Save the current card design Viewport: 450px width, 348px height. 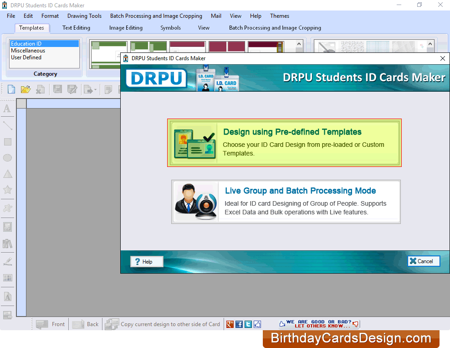57,89
